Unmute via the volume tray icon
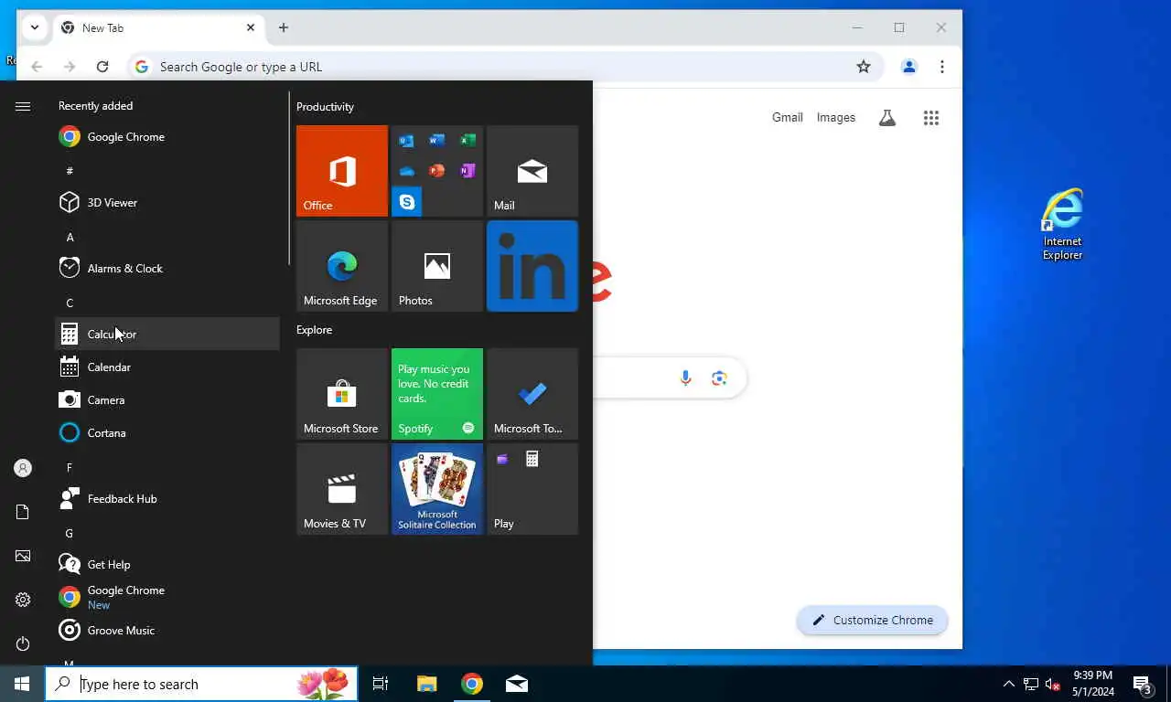Screen dimensions: 1171x702 point(1053,684)
